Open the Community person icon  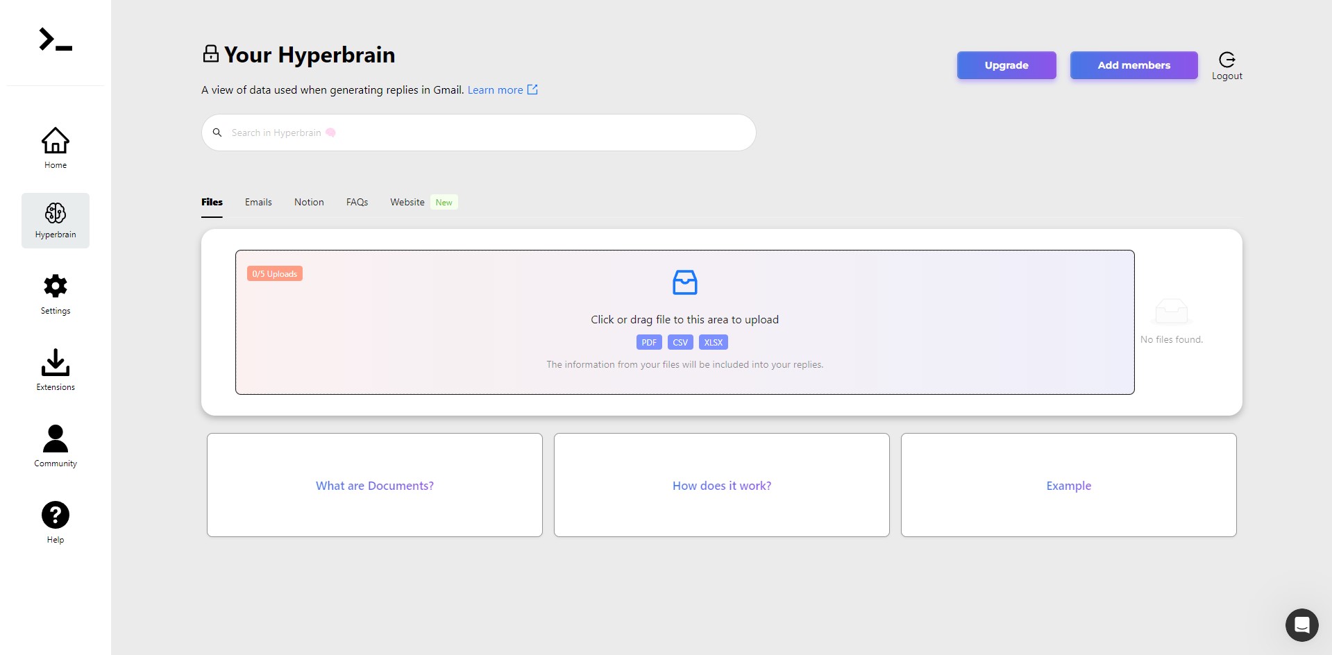coord(56,439)
